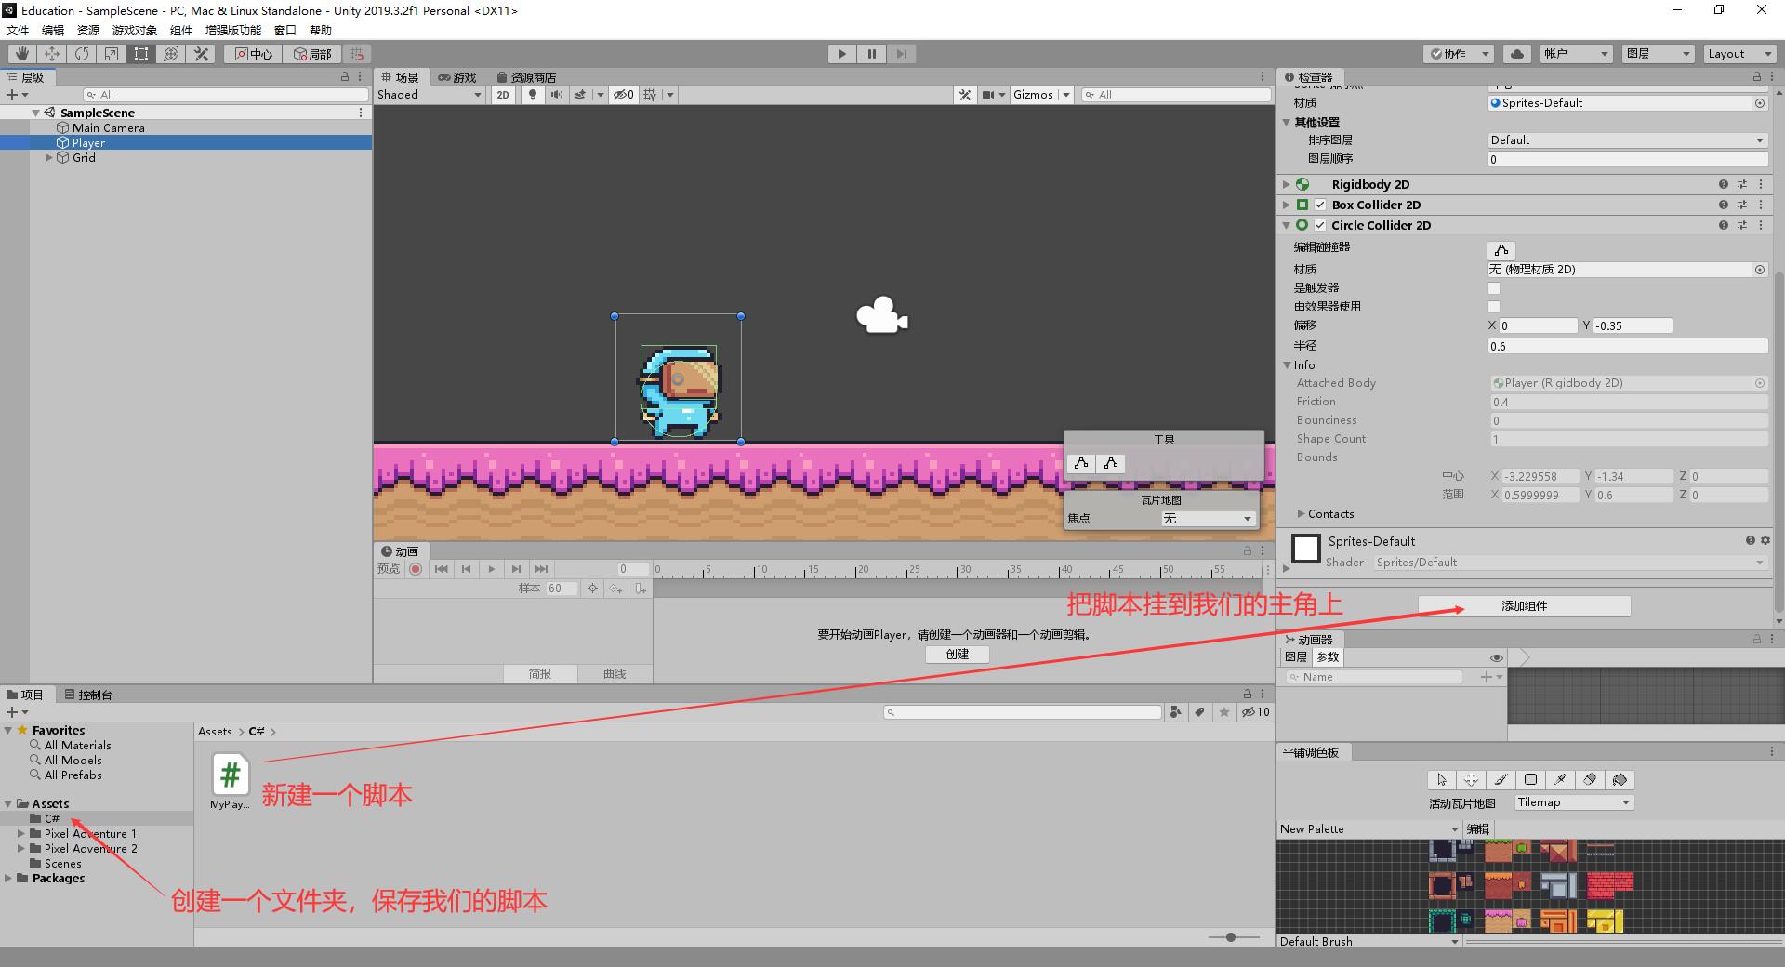Switch animation view to 曲线 (Curves)
The width and height of the screenshot is (1785, 967).
pos(615,674)
